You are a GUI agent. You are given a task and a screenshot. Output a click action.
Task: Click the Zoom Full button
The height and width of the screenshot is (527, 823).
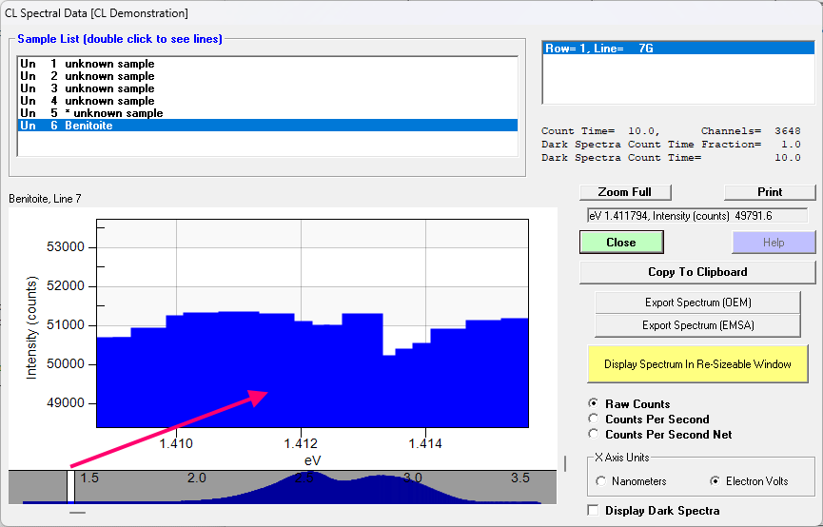click(624, 192)
